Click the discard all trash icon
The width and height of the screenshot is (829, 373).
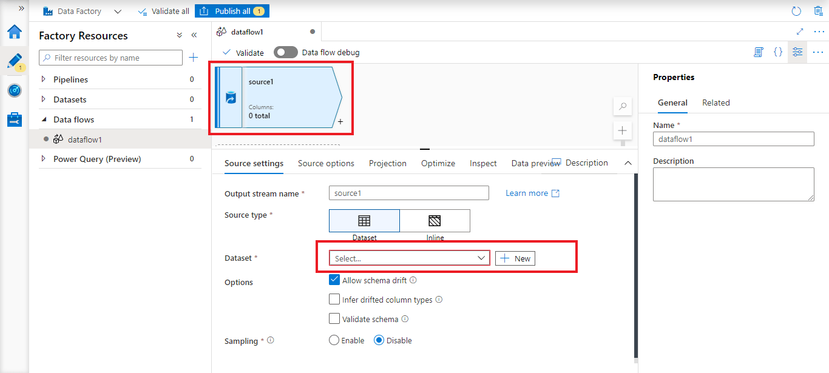(x=818, y=11)
